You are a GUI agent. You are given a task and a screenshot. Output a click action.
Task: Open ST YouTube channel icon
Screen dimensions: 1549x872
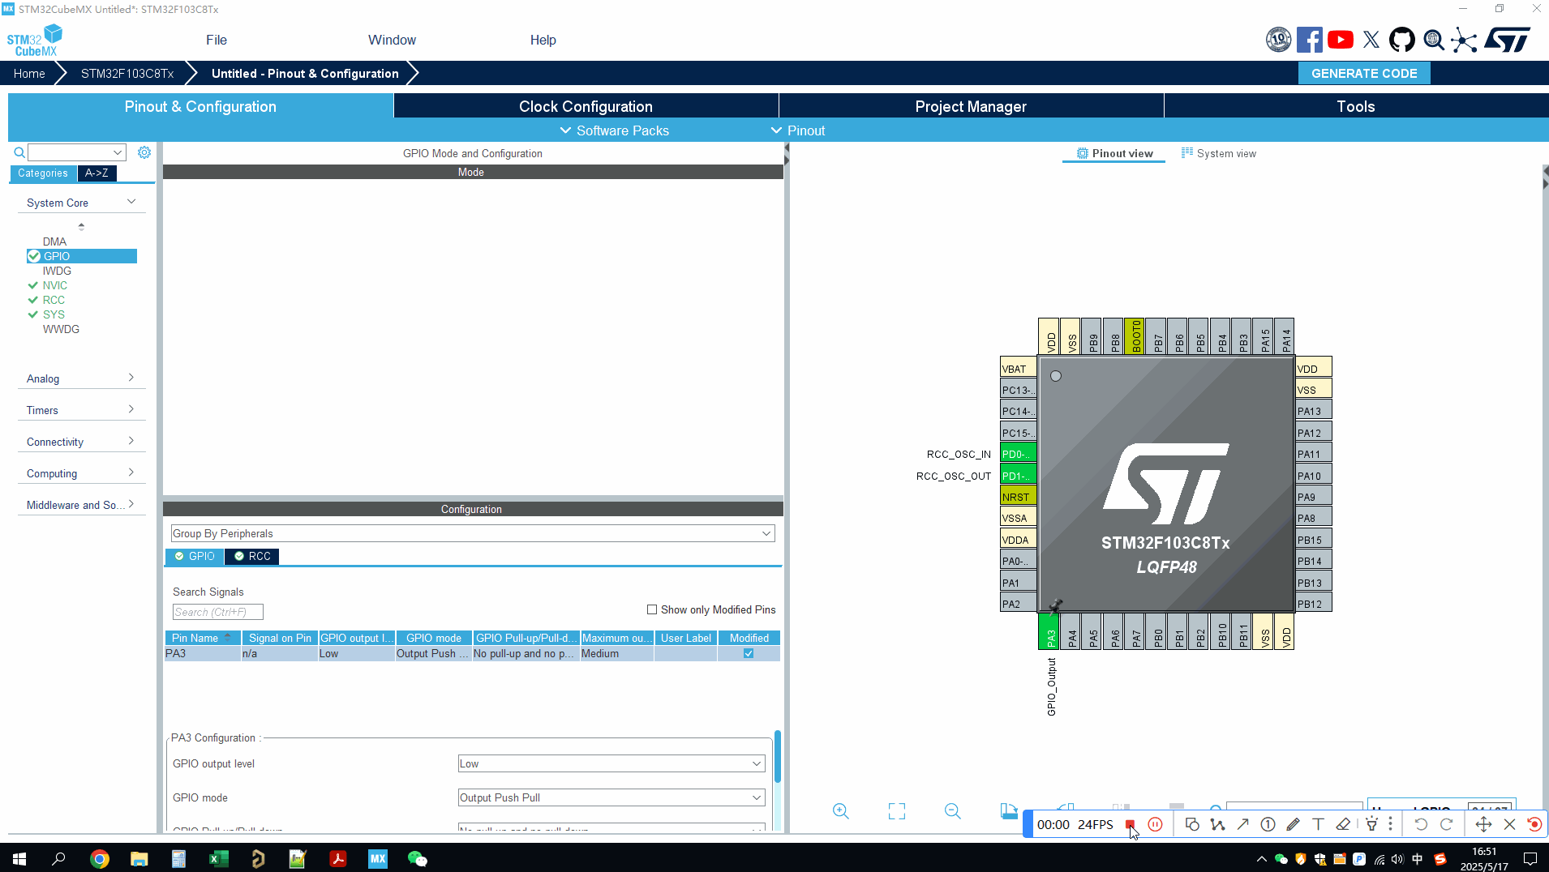pyautogui.click(x=1341, y=40)
